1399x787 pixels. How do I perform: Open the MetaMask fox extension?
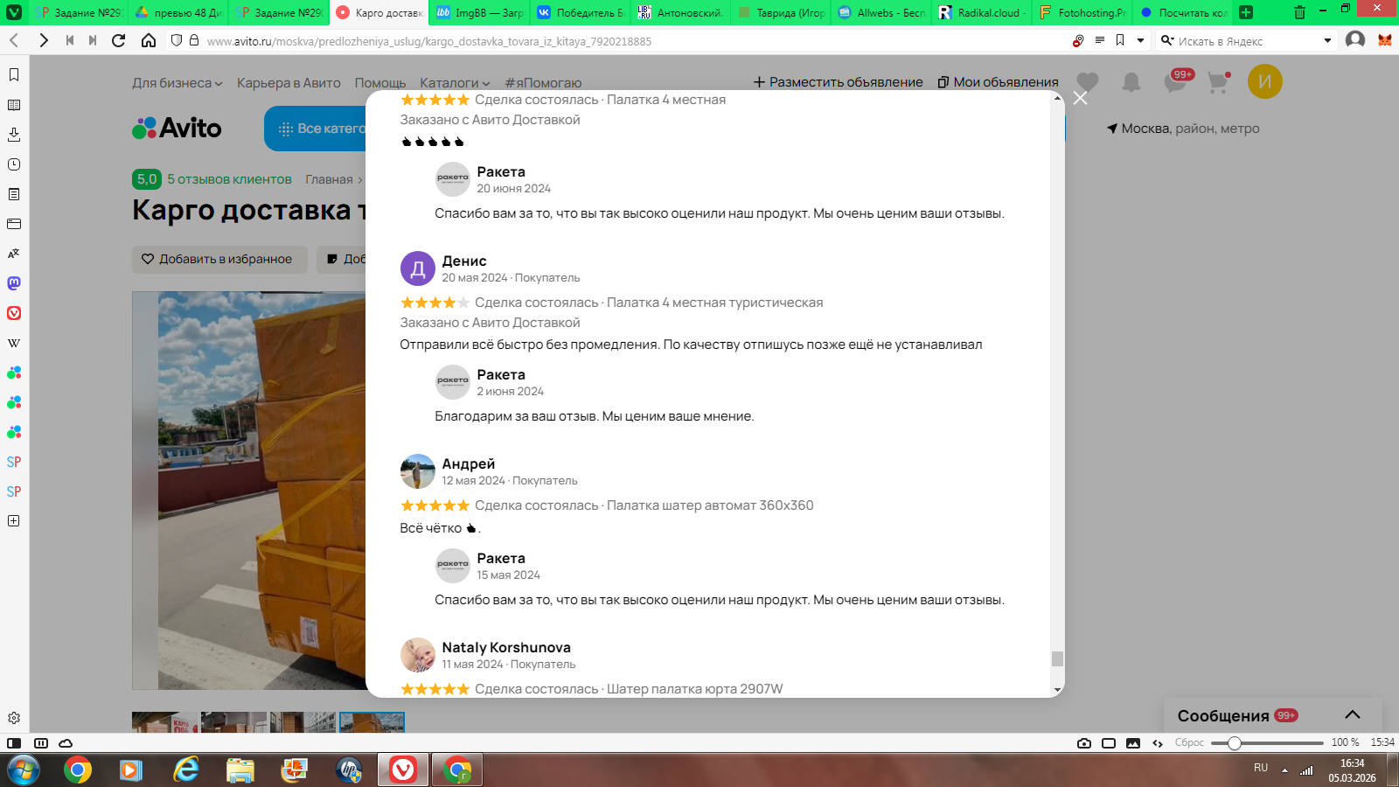click(1385, 40)
